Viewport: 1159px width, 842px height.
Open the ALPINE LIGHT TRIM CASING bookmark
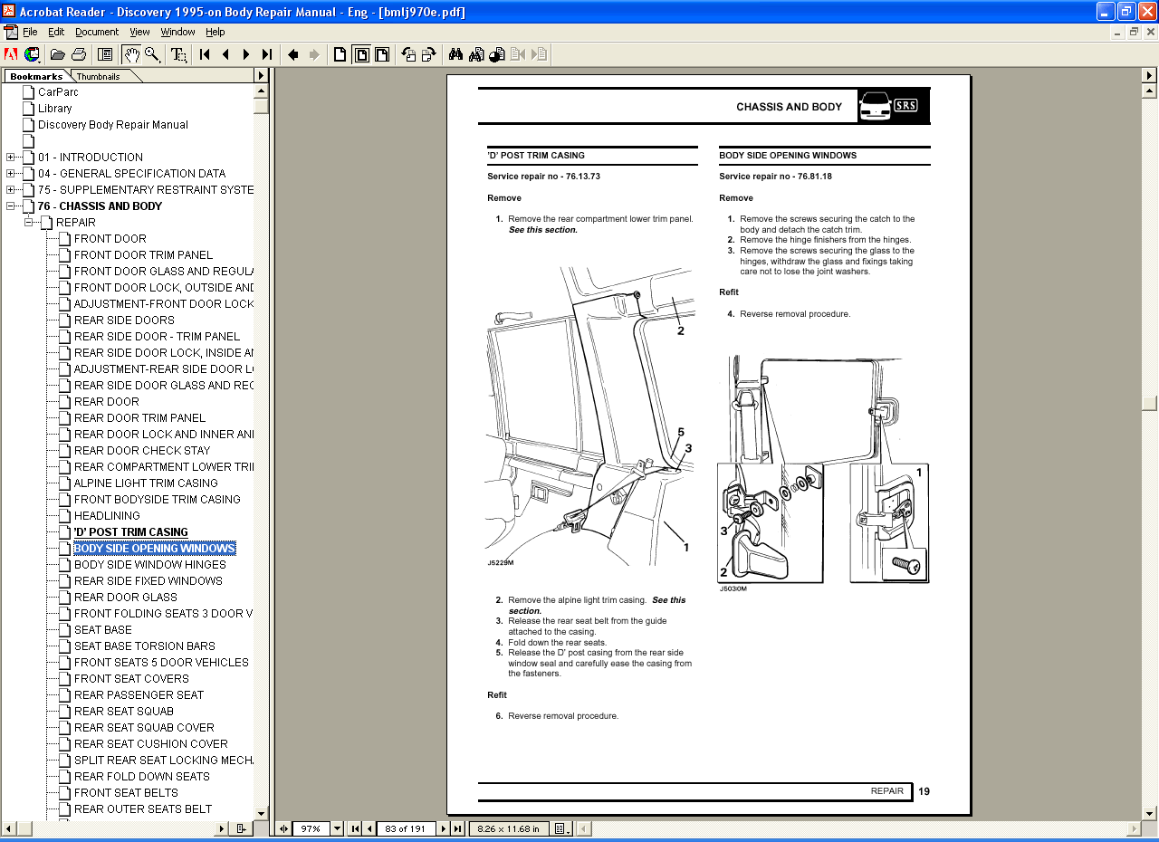(x=146, y=483)
